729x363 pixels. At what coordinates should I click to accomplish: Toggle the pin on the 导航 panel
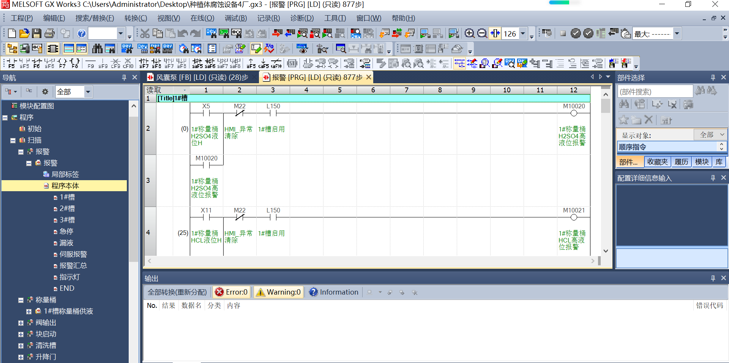pos(124,78)
